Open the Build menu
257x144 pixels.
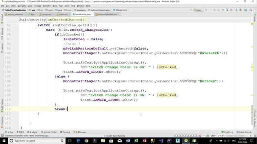[55, 6]
